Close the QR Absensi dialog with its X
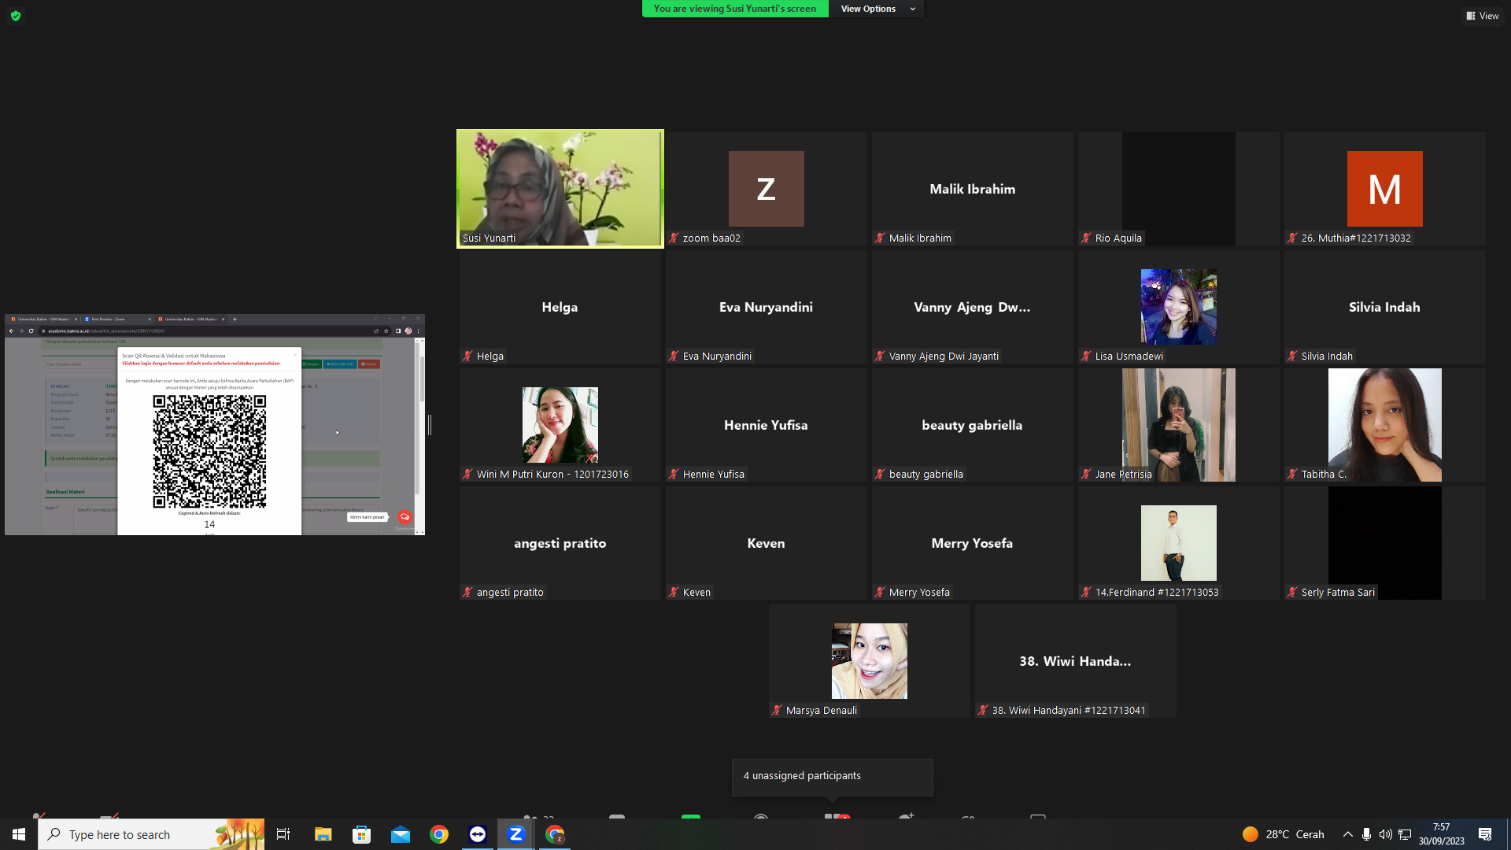Viewport: 1511px width, 850px height. 295,355
